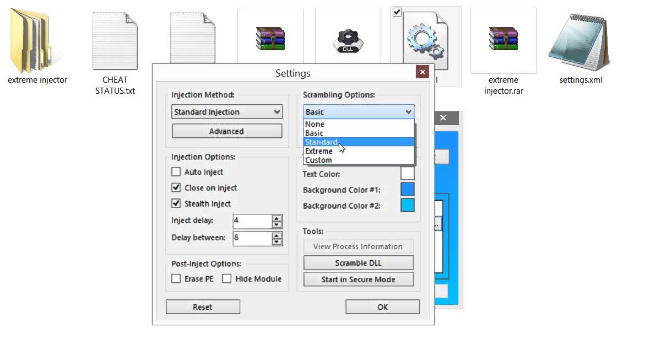Open the Injection Method dropdown

(x=227, y=112)
